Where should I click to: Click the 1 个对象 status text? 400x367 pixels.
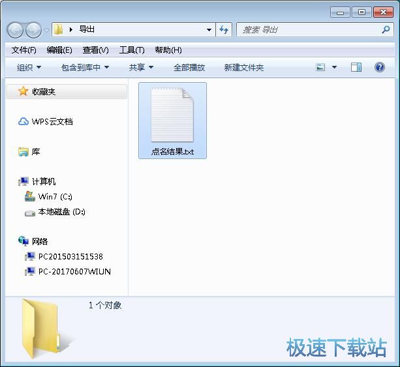(105, 305)
